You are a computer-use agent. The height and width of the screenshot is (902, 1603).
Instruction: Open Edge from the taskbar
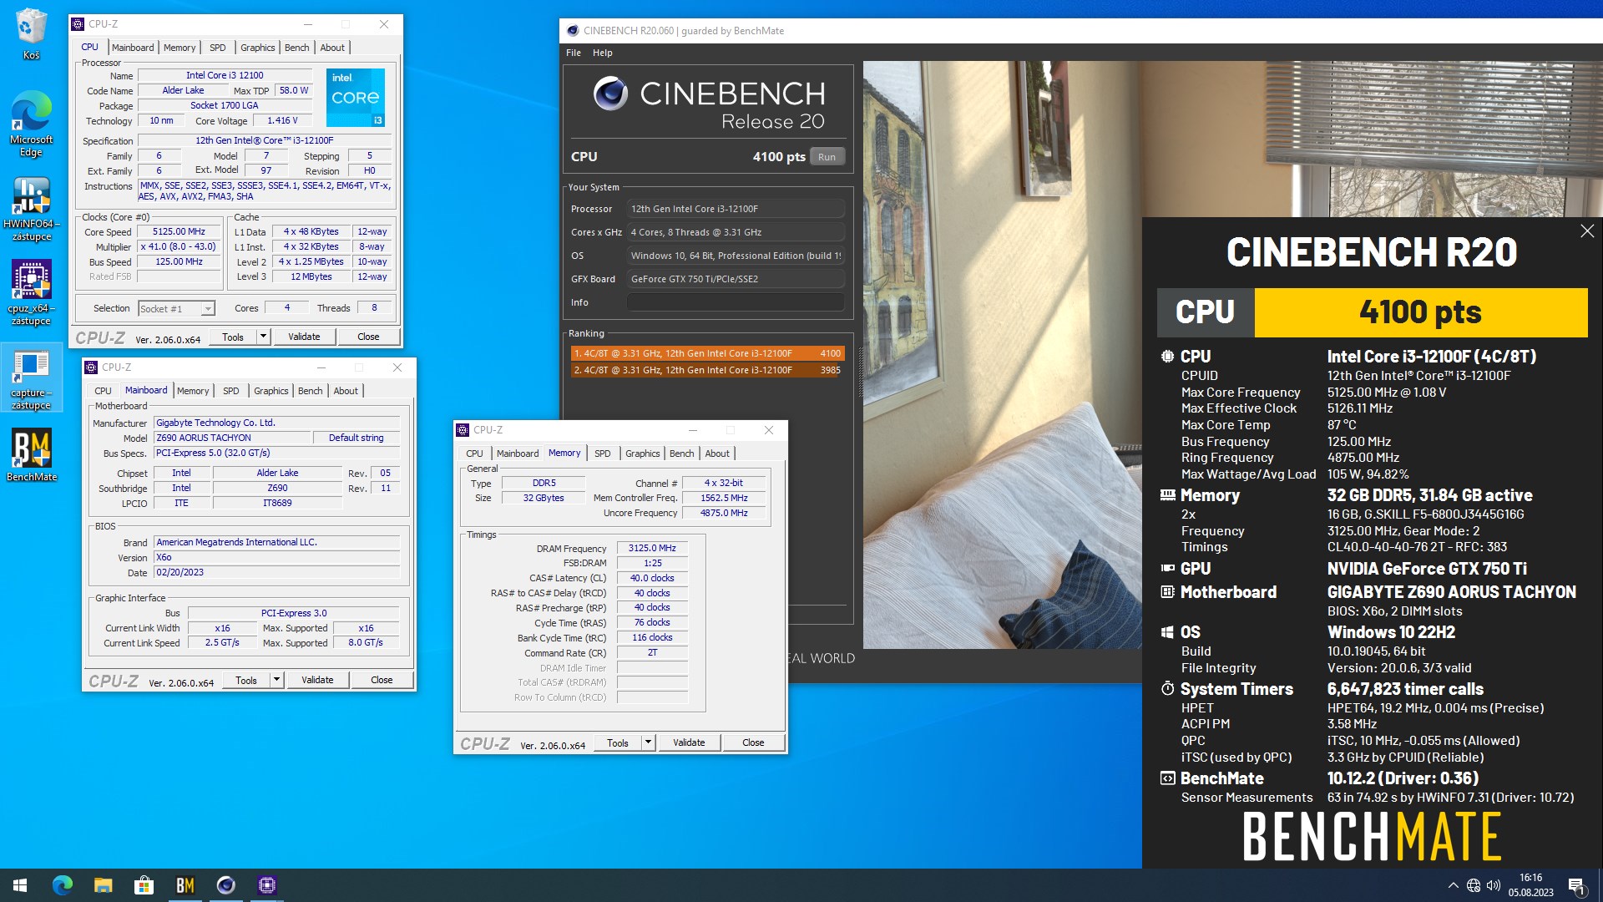[63, 885]
